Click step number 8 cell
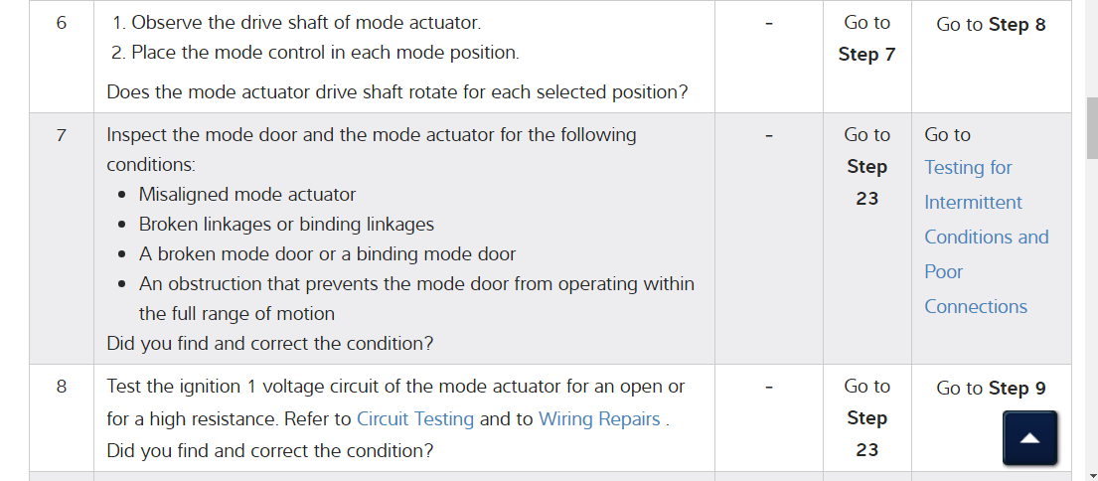The width and height of the screenshot is (1098, 481). [62, 387]
